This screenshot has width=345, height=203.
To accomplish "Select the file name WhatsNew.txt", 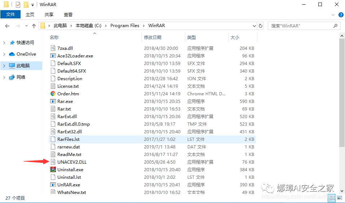I will 71,192.
